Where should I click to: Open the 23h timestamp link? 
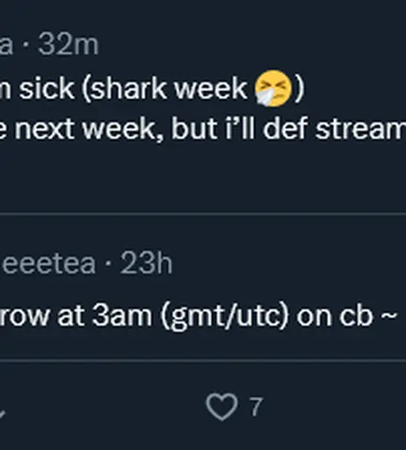point(146,264)
